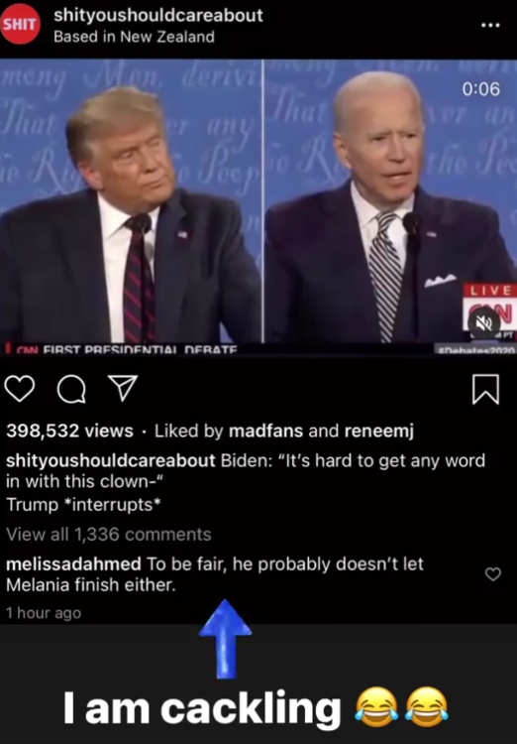Open Based in New Zealand location
The image size is (517, 744).
tap(134, 37)
